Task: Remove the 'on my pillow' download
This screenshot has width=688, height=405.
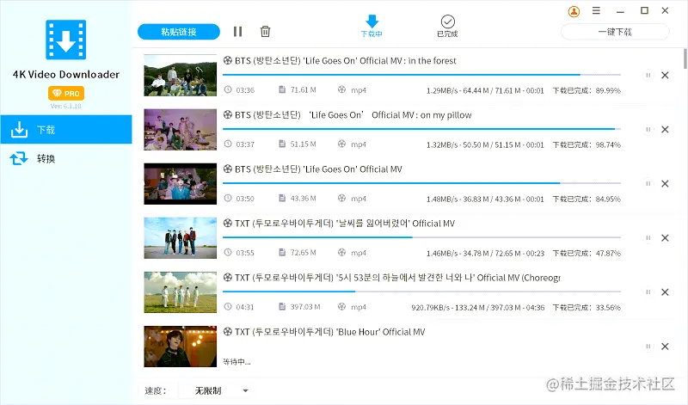Action: click(x=665, y=130)
